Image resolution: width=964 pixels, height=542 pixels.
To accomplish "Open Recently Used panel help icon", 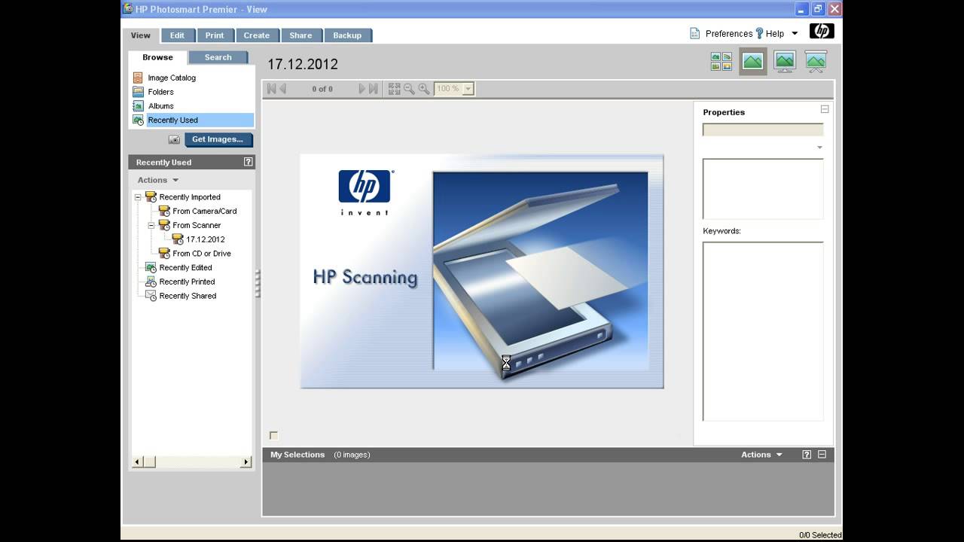I will pos(249,162).
